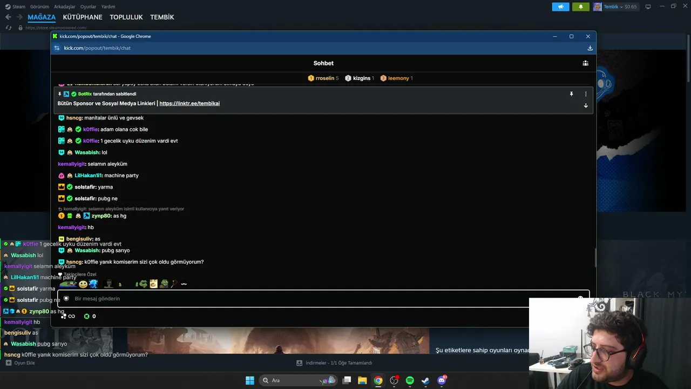Open chat user list icon next to Sohbet
Viewport: 691px width, 389px height.
[x=585, y=63]
